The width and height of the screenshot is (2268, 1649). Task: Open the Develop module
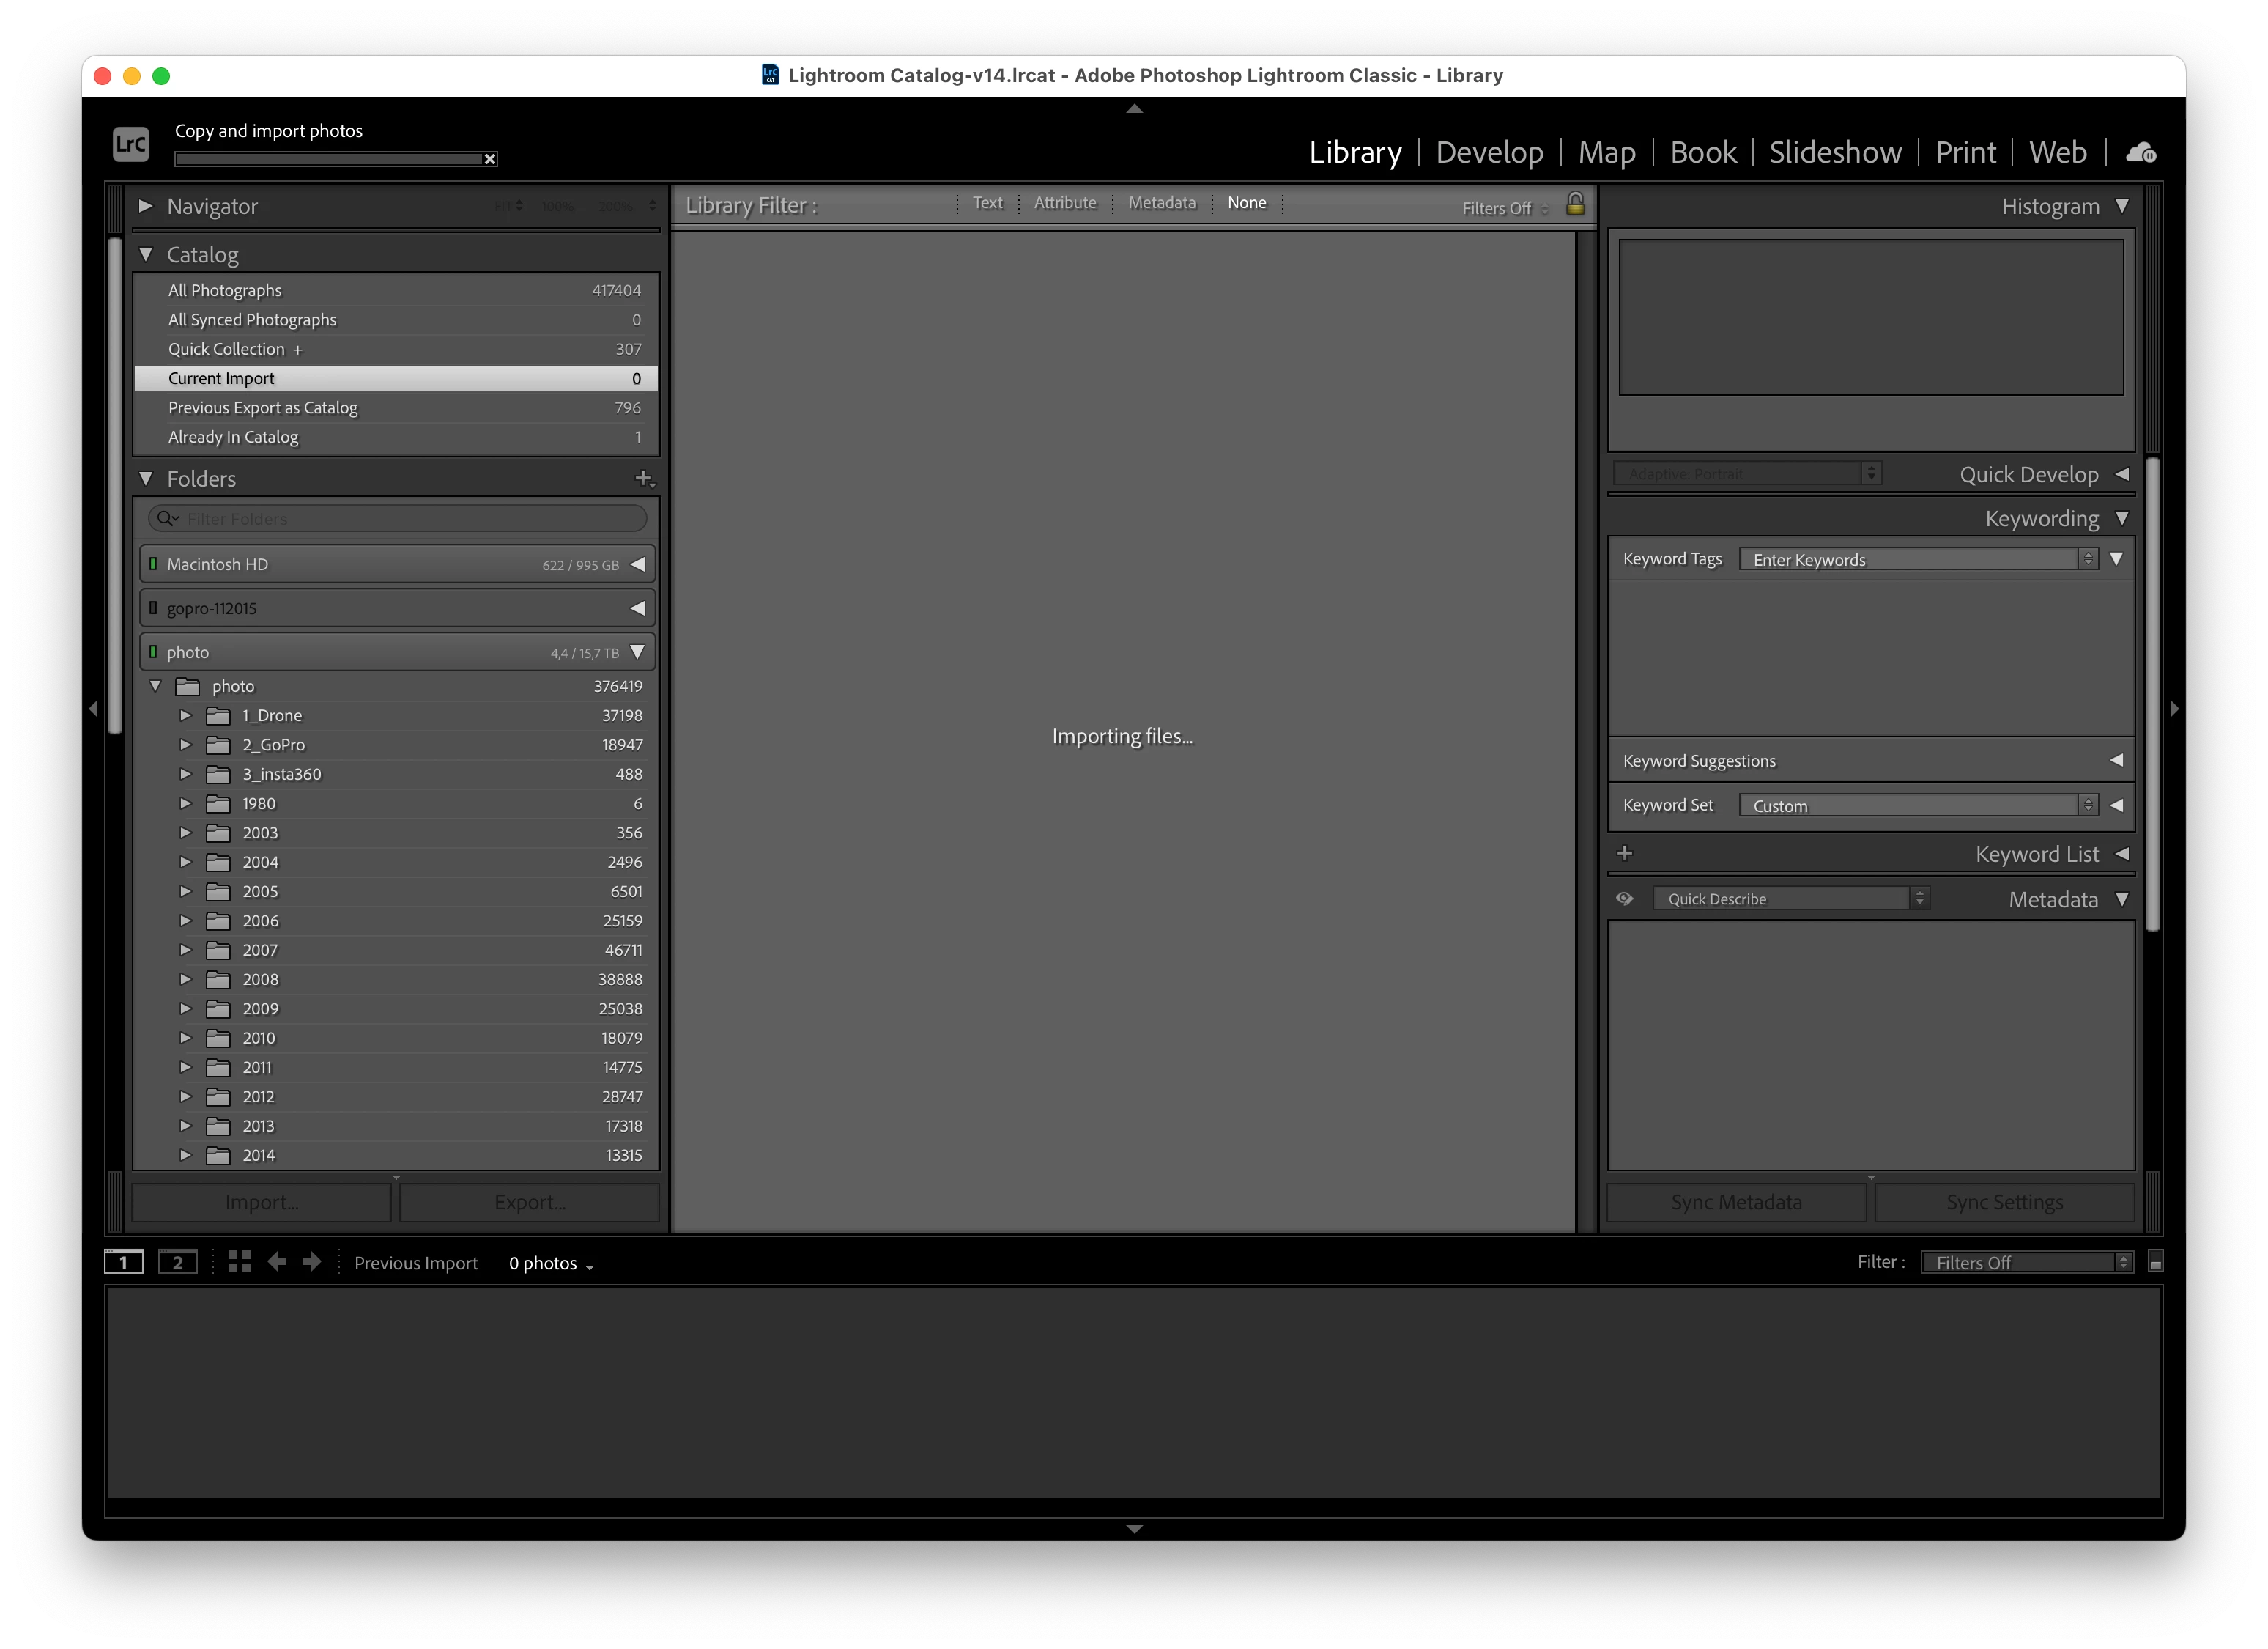[x=1489, y=152]
